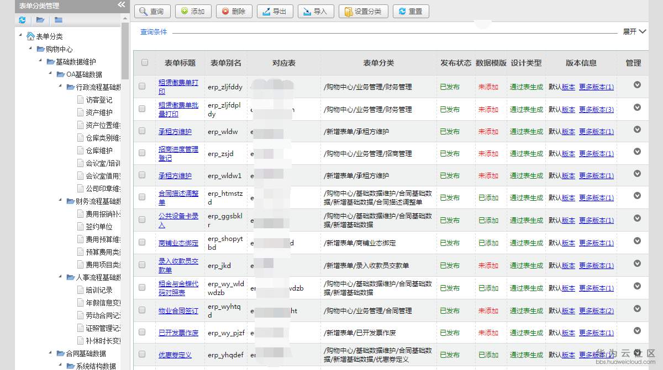Select 访客登记 in the left tree
This screenshot has height=370, width=663.
pos(99,100)
